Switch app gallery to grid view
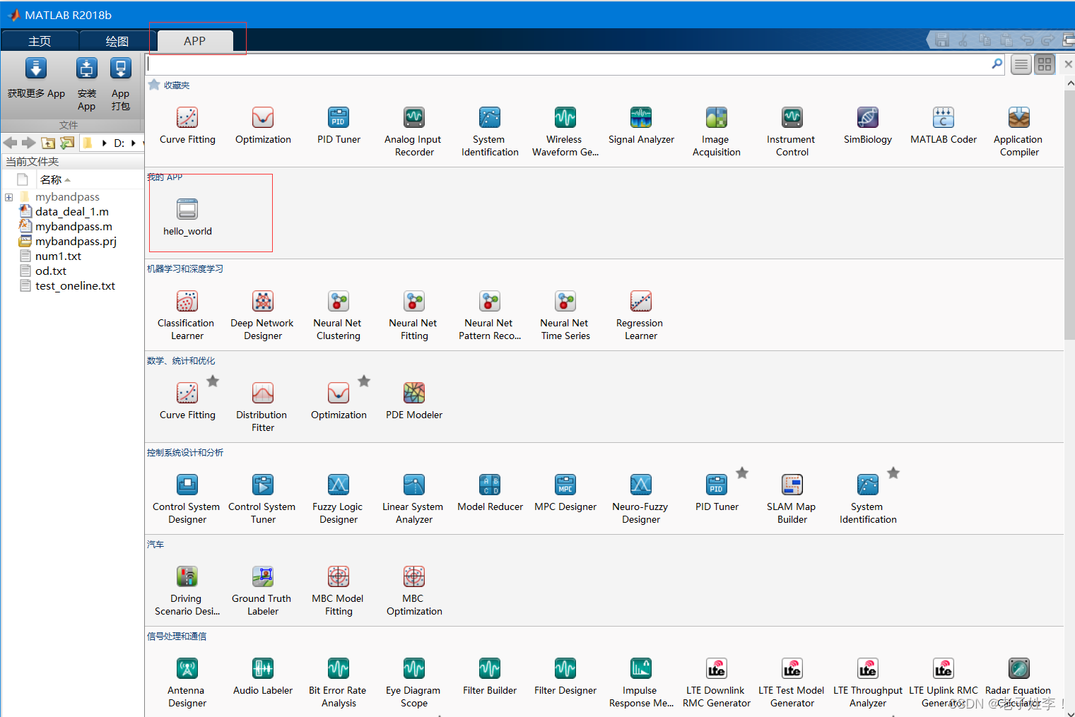The width and height of the screenshot is (1075, 717). pos(1045,65)
